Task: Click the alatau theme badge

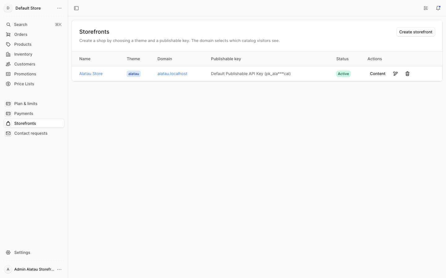Action: click(x=133, y=74)
